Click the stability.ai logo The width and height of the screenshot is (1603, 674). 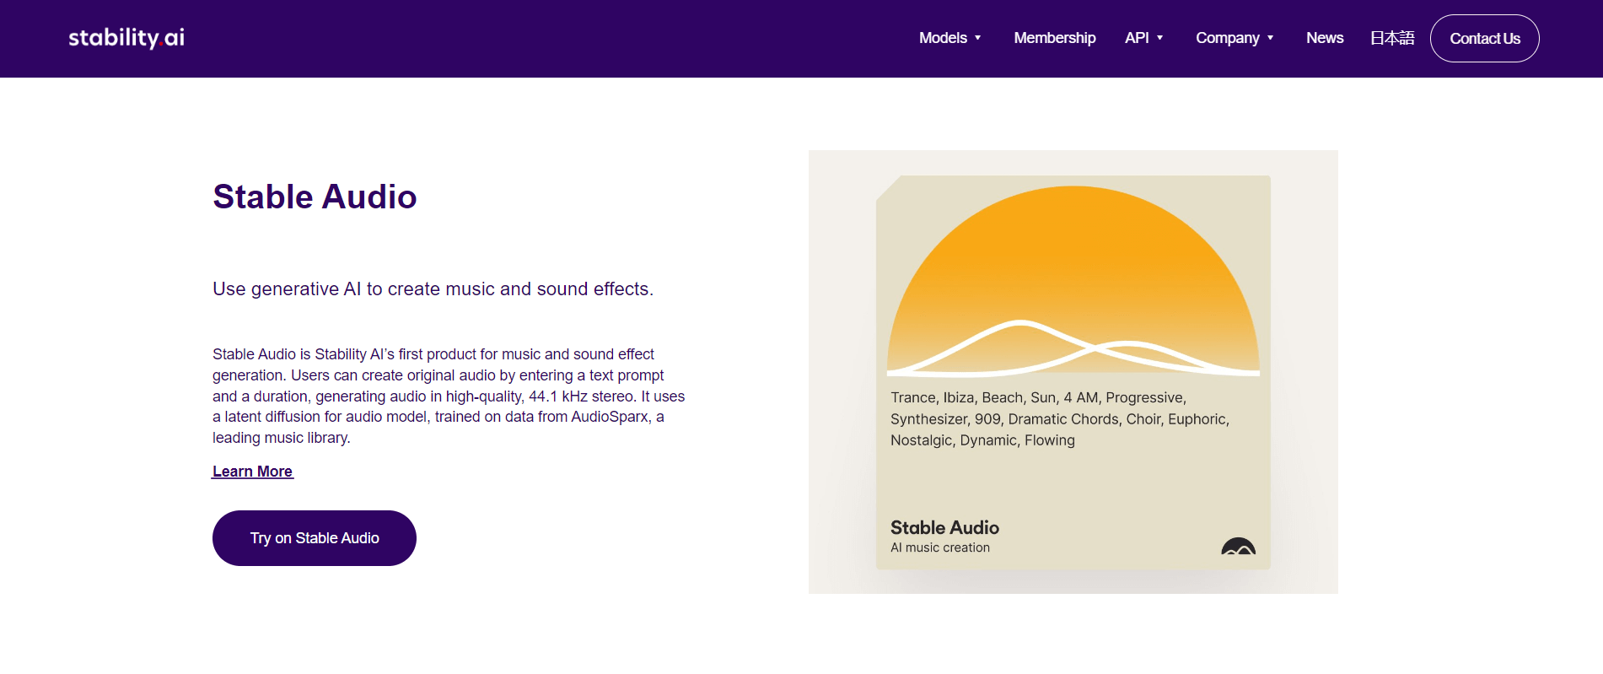[x=126, y=38]
